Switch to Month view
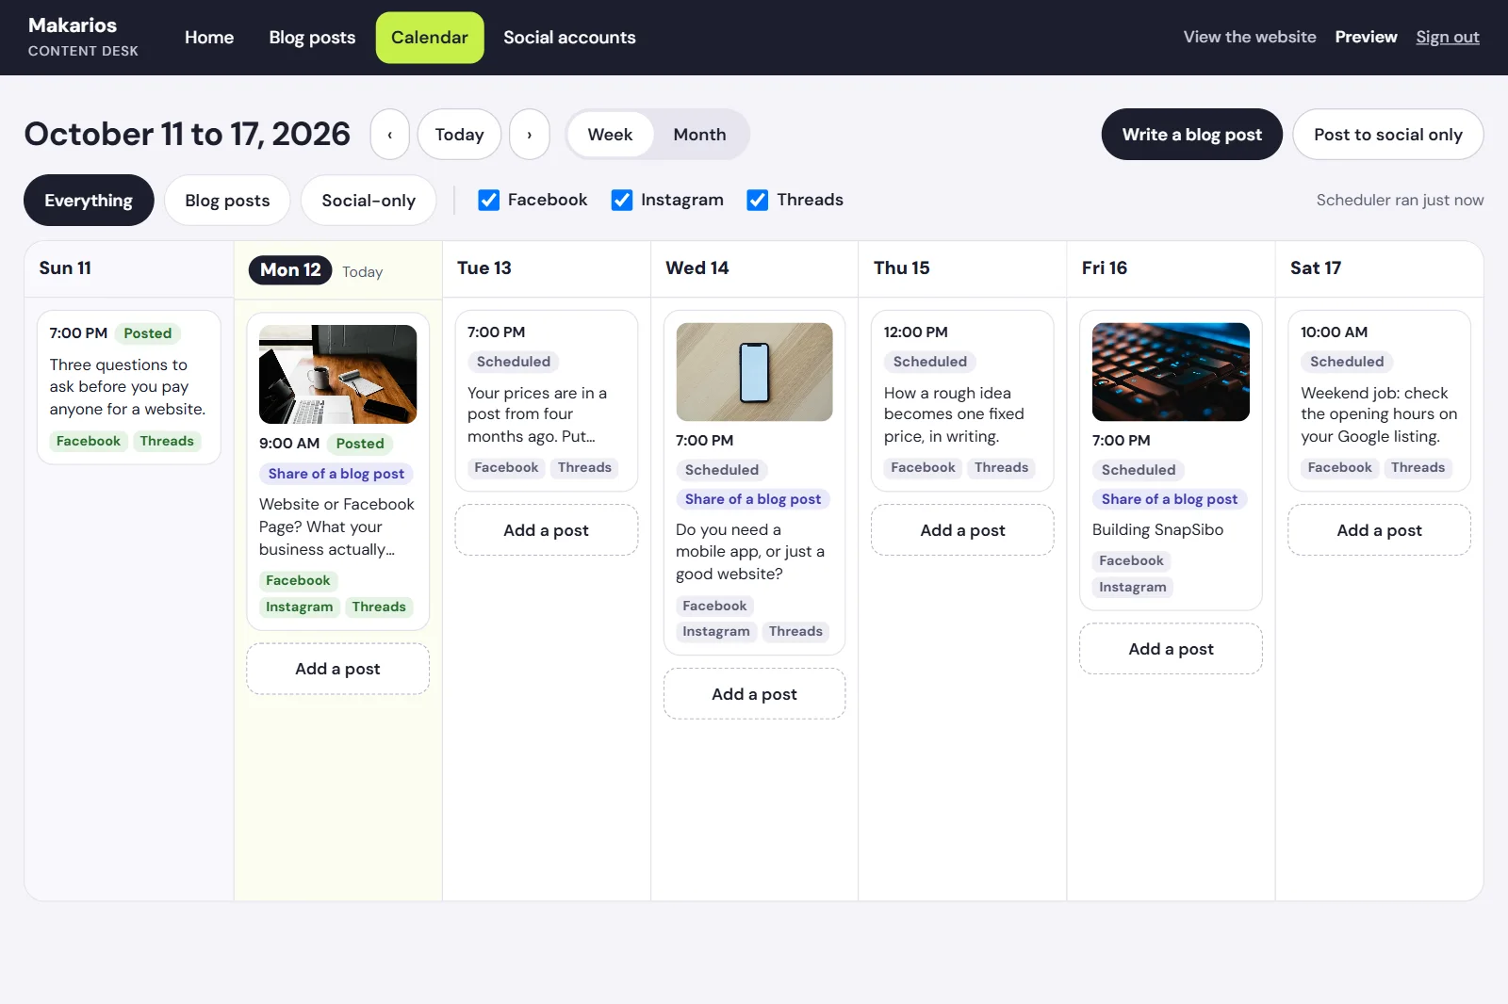 [699, 135]
